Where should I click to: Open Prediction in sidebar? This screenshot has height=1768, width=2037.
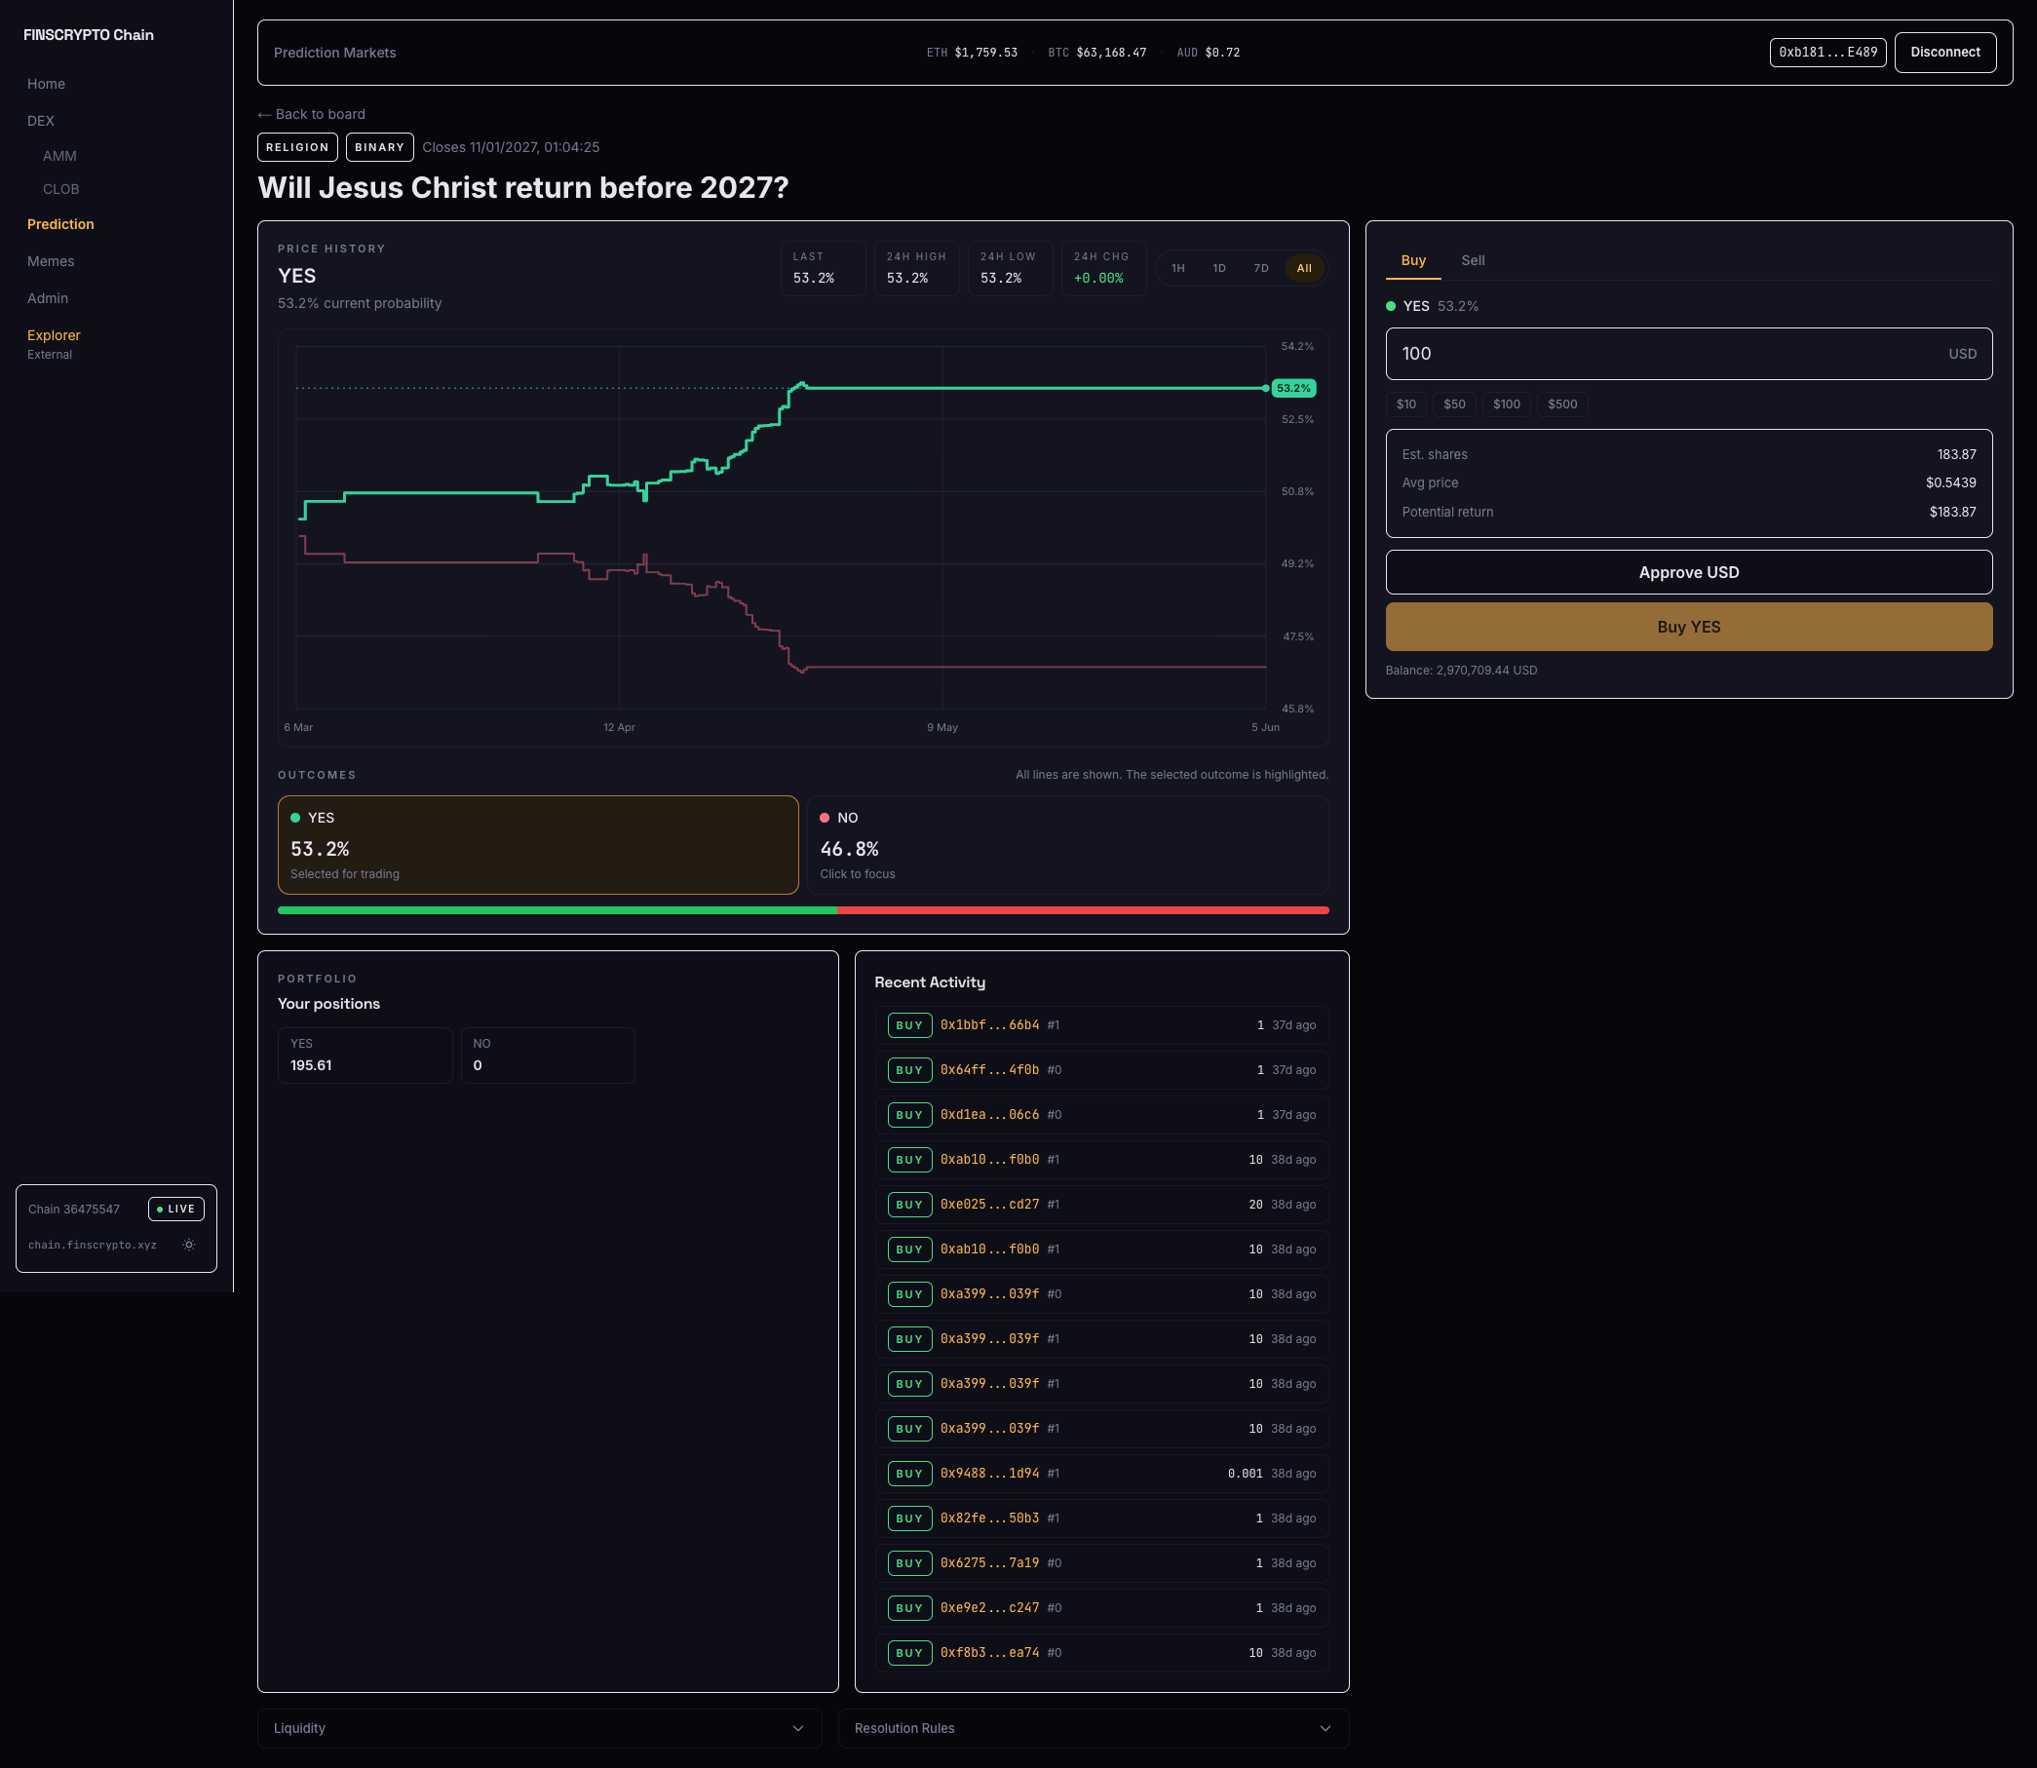(x=61, y=225)
